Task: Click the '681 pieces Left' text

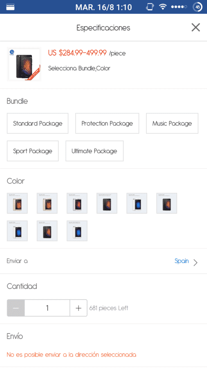Action: pos(109,308)
